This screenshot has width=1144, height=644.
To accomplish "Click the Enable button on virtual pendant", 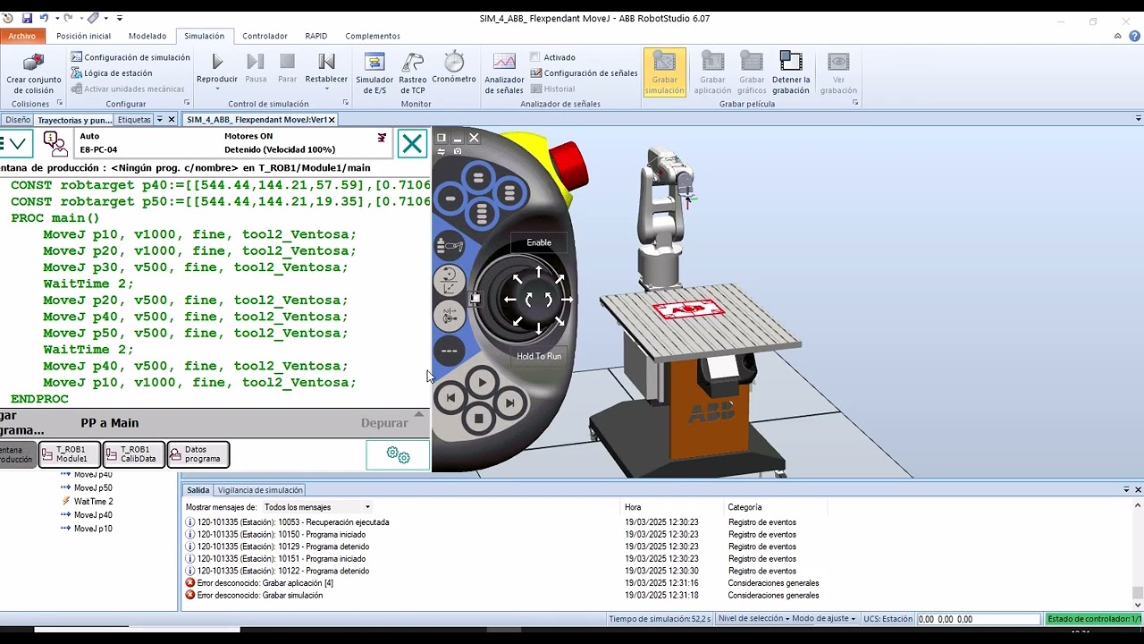I will tap(539, 242).
